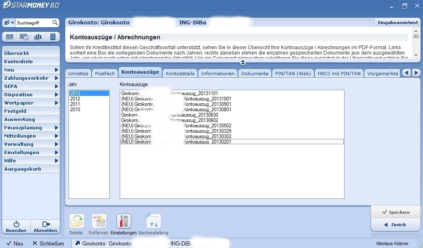Expand the Zahlungsverkehr submenu arrow
Image resolution: width=423 pixels, height=248 pixels.
[56, 78]
